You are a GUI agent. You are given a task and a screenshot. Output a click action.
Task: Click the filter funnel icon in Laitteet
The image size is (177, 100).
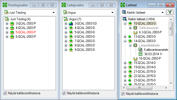tap(170, 12)
